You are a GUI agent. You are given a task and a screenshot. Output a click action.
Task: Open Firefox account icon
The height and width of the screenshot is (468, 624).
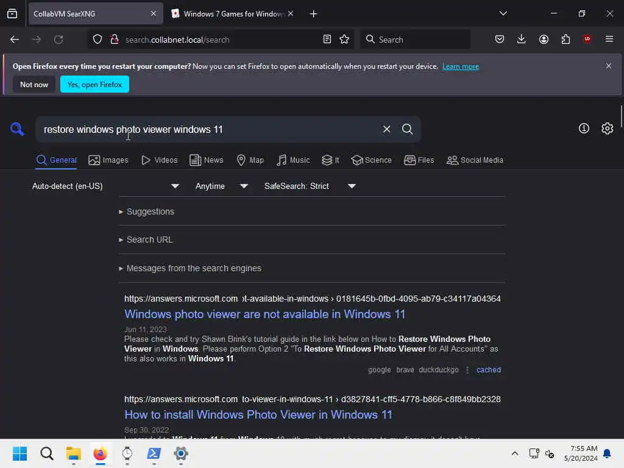[x=544, y=39]
